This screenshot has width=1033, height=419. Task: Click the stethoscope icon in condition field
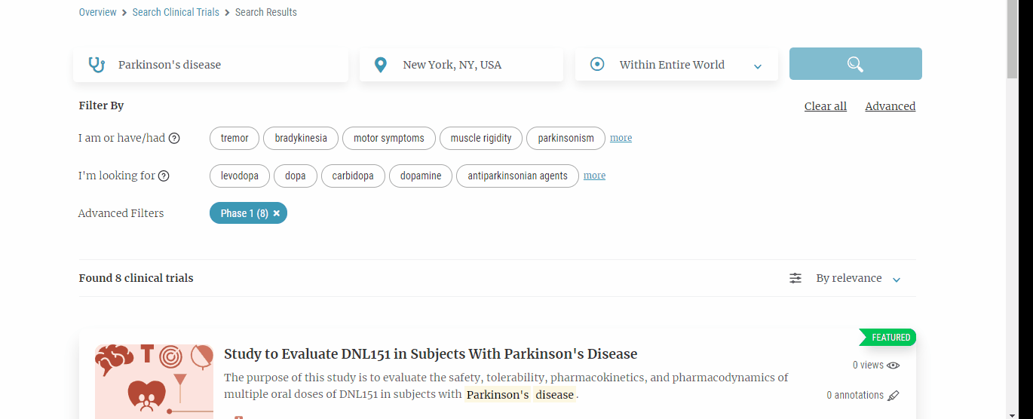[97, 65]
